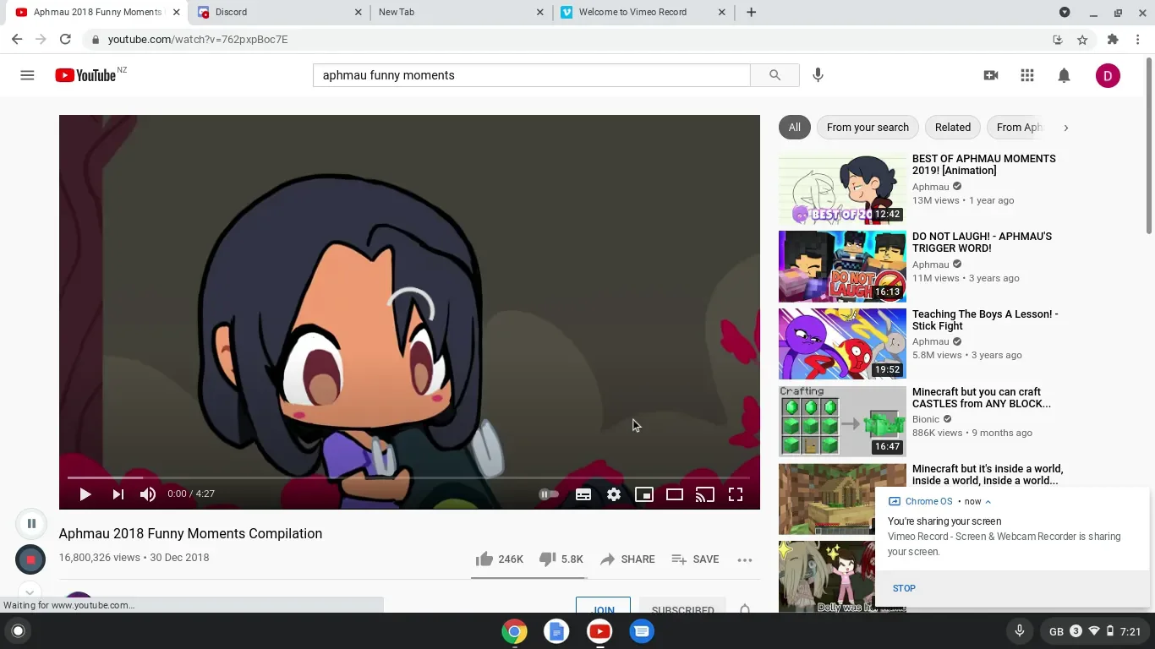The width and height of the screenshot is (1155, 649).
Task: Toggle subtitles closed captions
Action: 583,494
